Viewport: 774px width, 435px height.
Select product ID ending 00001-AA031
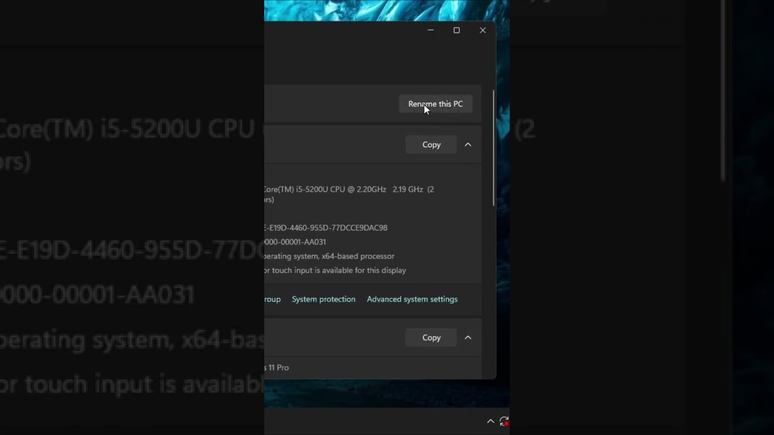pyautogui.click(x=295, y=242)
